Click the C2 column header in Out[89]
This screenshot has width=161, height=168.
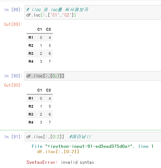pos(49,29)
